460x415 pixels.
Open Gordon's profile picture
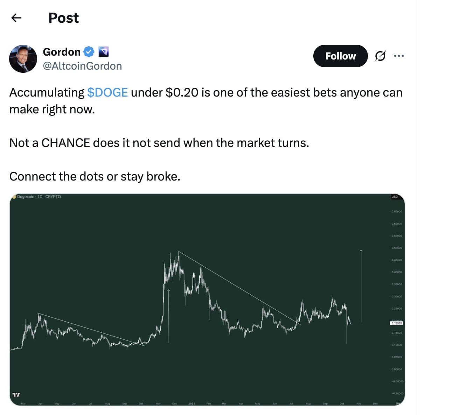click(23, 59)
